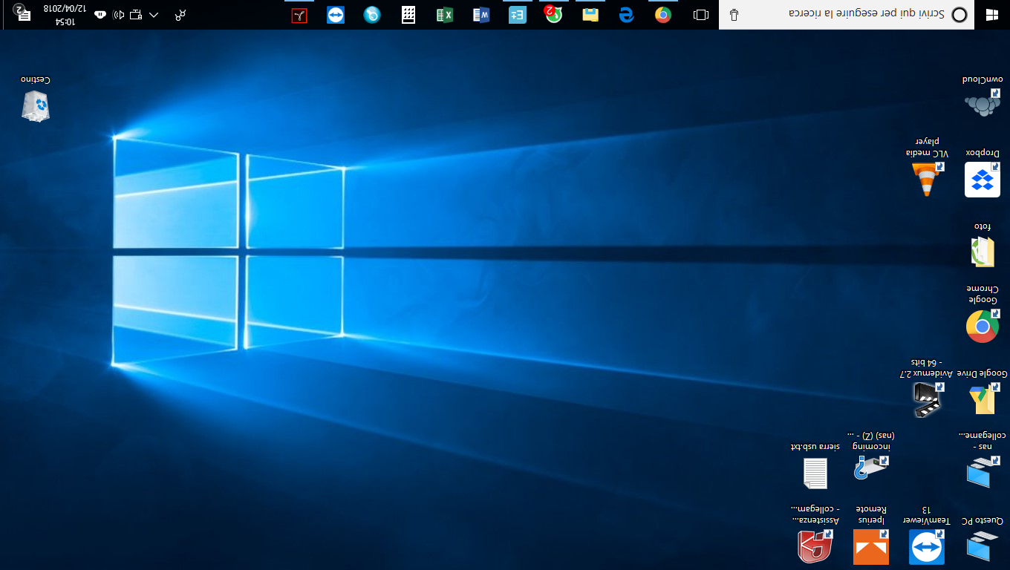Open Word from the taskbar

coord(481,15)
